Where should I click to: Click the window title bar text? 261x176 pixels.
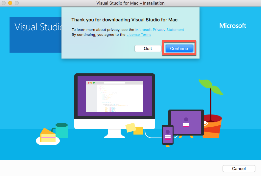(130, 3)
